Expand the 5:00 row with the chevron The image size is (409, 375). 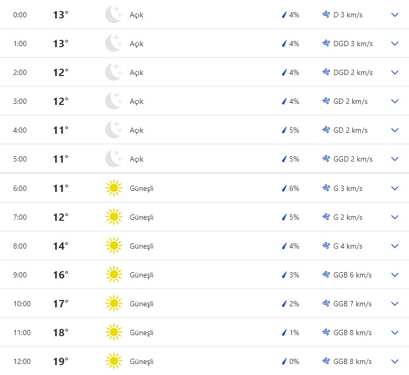395,159
